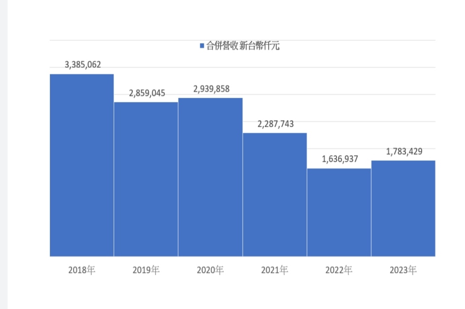Click the data label 1,783,429
Screen dimensions: 465x309
tap(404, 151)
